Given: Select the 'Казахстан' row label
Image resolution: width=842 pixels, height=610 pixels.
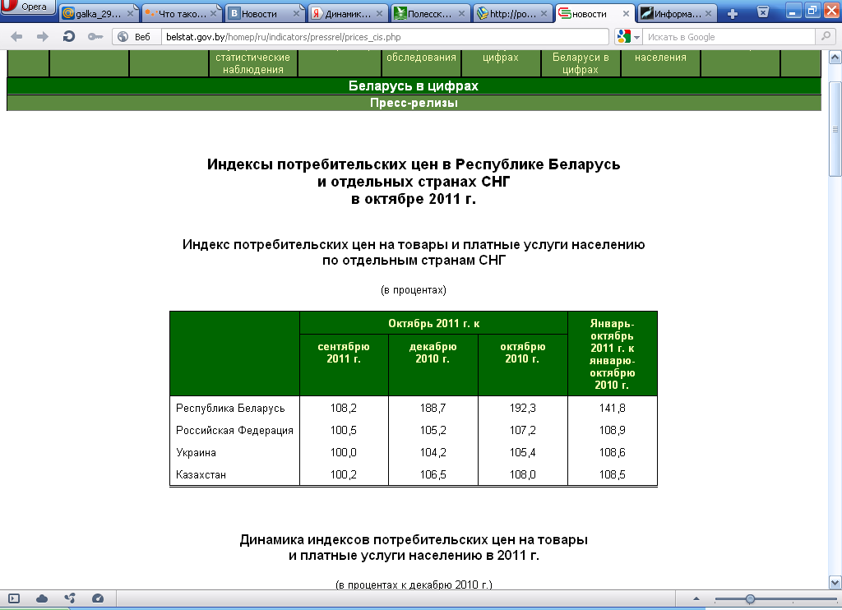Looking at the screenshot, I should click(x=201, y=474).
